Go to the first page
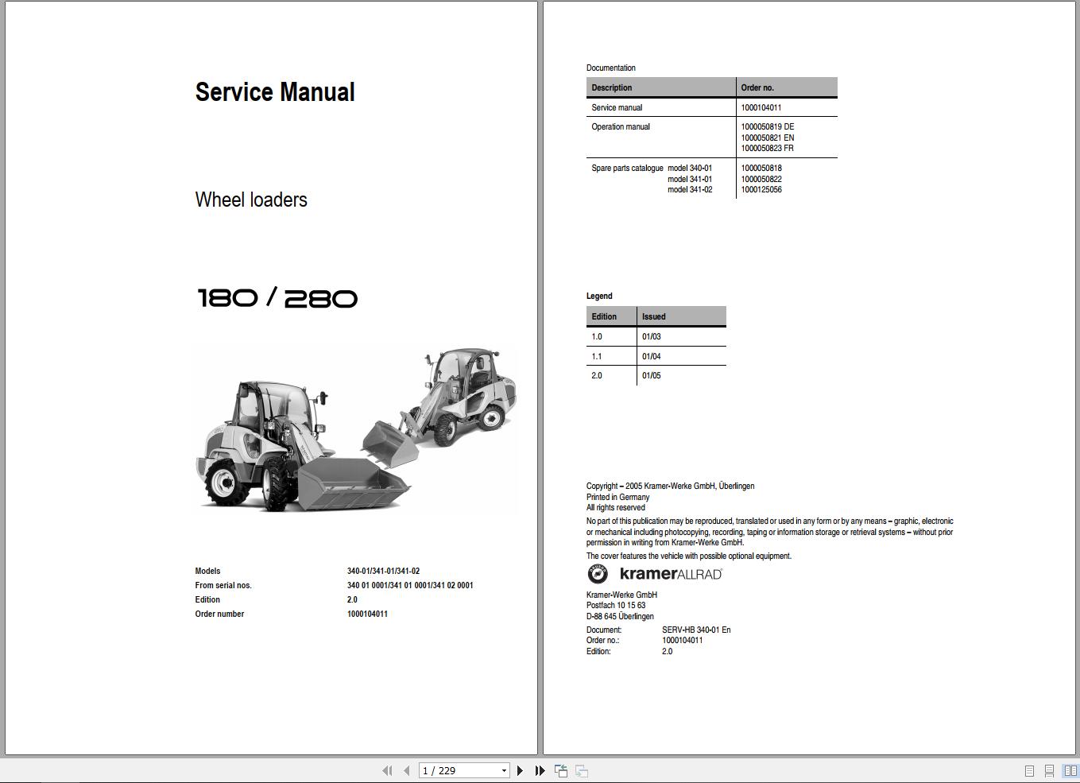Screen dimensions: 1080x783 388,770
